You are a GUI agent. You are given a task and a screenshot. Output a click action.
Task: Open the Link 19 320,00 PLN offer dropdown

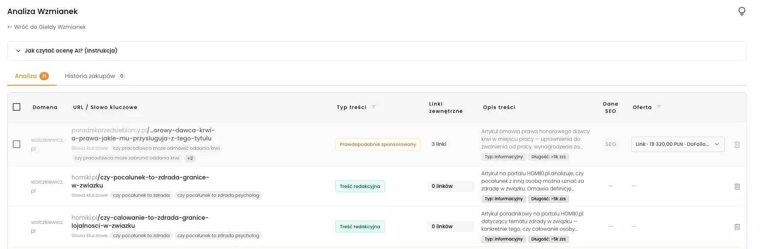677,144
